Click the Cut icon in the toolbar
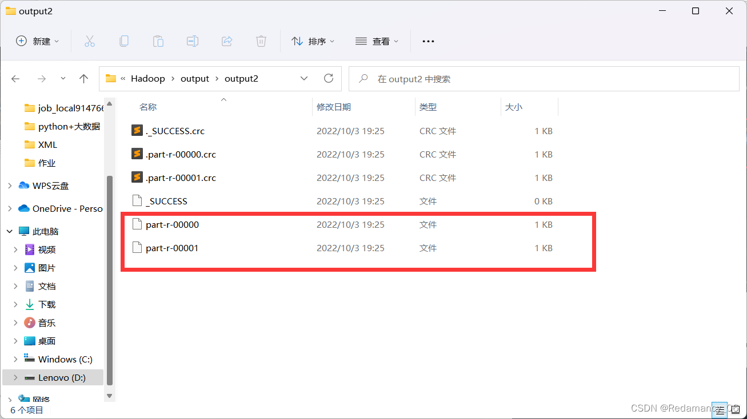Viewport: 747px width, 419px height. coord(89,41)
